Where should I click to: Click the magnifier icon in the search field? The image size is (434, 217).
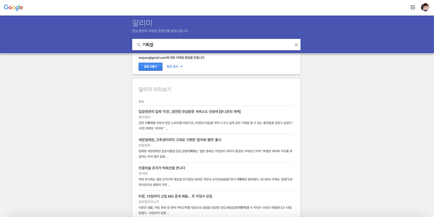pyautogui.click(x=139, y=44)
